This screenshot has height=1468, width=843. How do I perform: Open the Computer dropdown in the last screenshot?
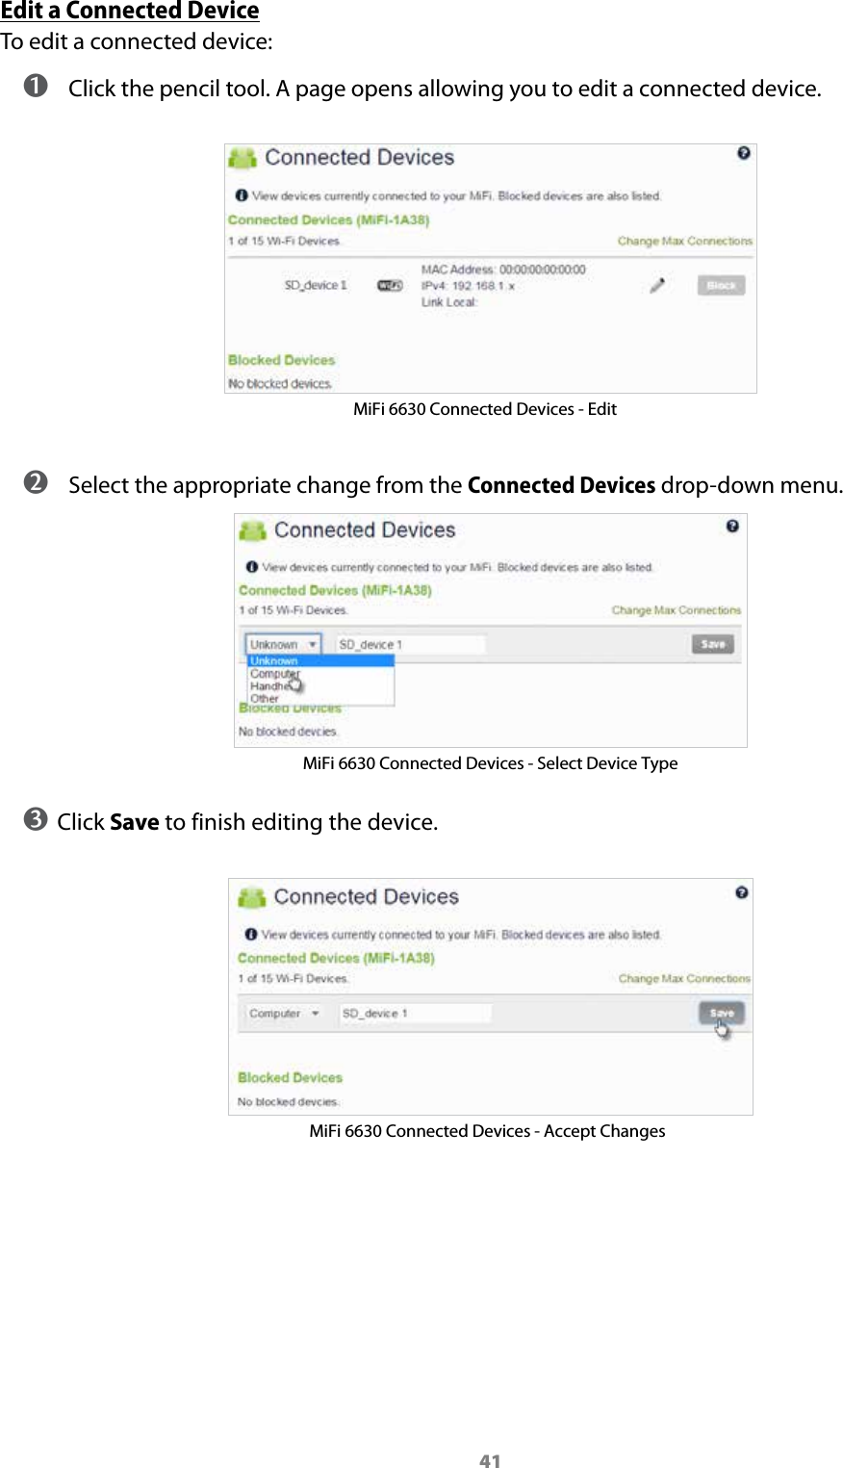[284, 1013]
